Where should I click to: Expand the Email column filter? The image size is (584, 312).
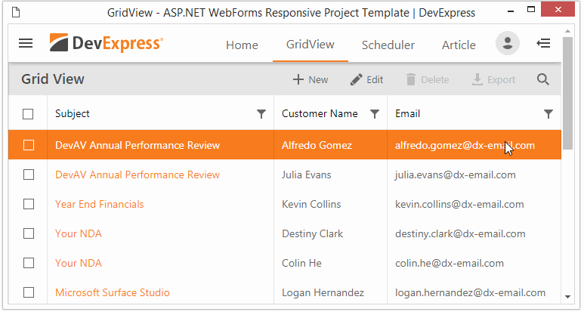pyautogui.click(x=548, y=114)
